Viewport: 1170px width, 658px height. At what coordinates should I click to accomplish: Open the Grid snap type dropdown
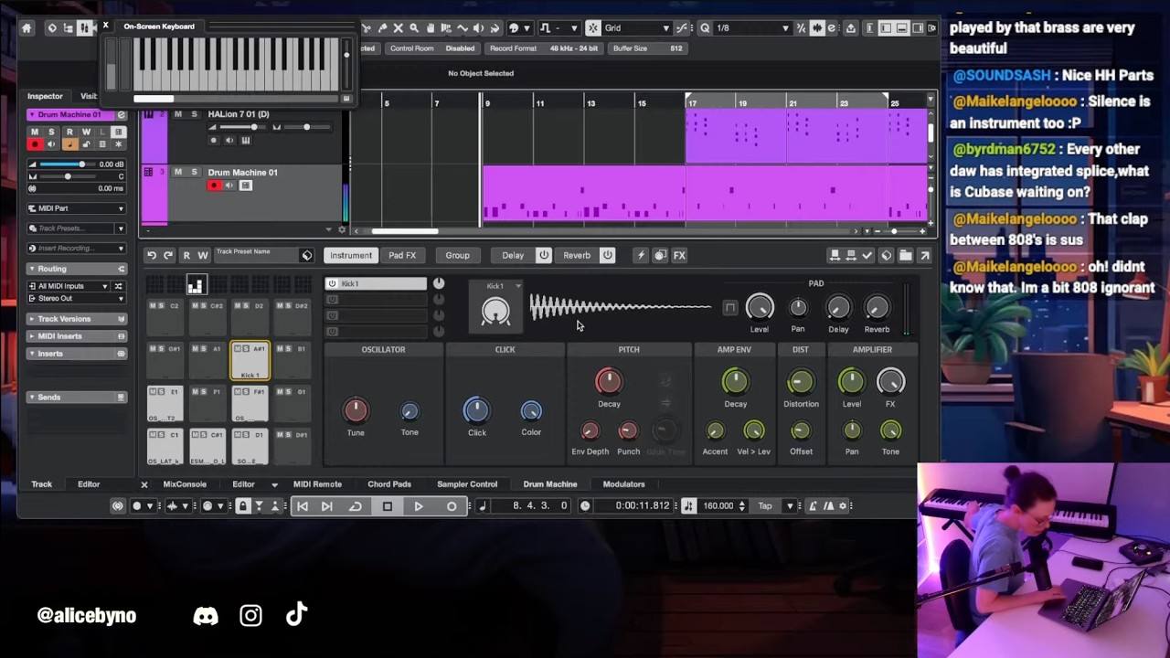coord(636,28)
